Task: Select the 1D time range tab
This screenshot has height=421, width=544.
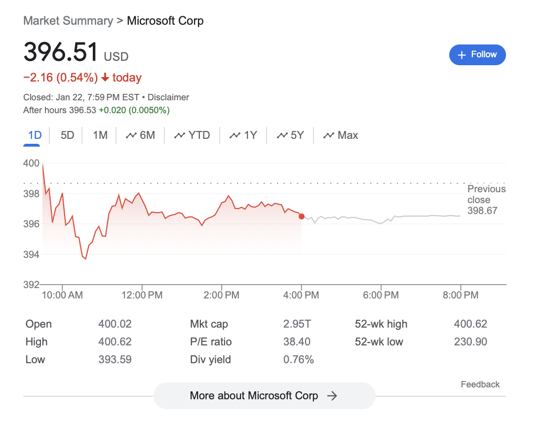Action: [35, 135]
